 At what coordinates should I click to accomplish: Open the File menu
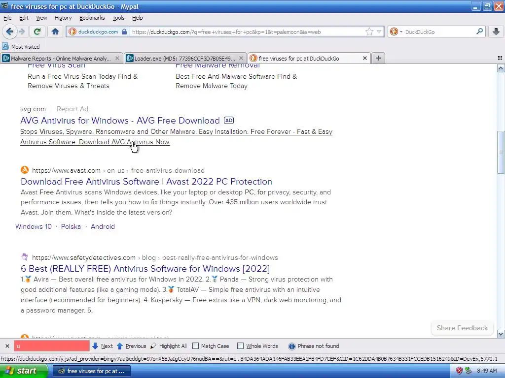point(7,18)
